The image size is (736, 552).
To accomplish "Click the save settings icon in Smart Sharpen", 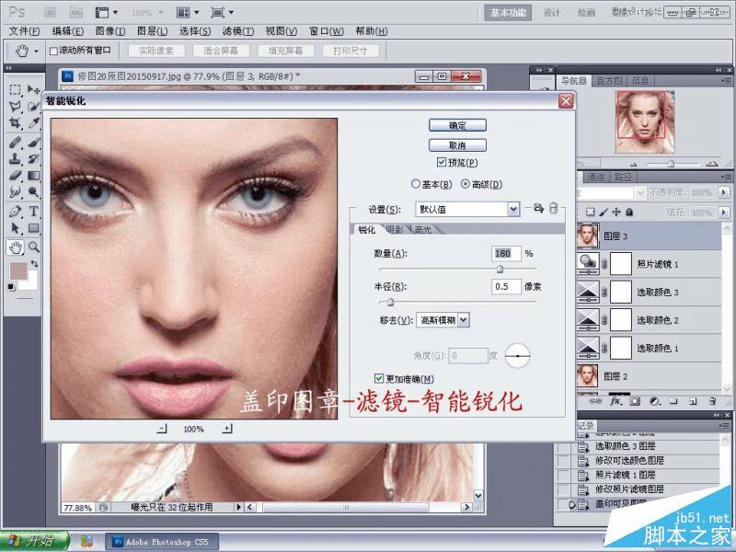I will (538, 208).
